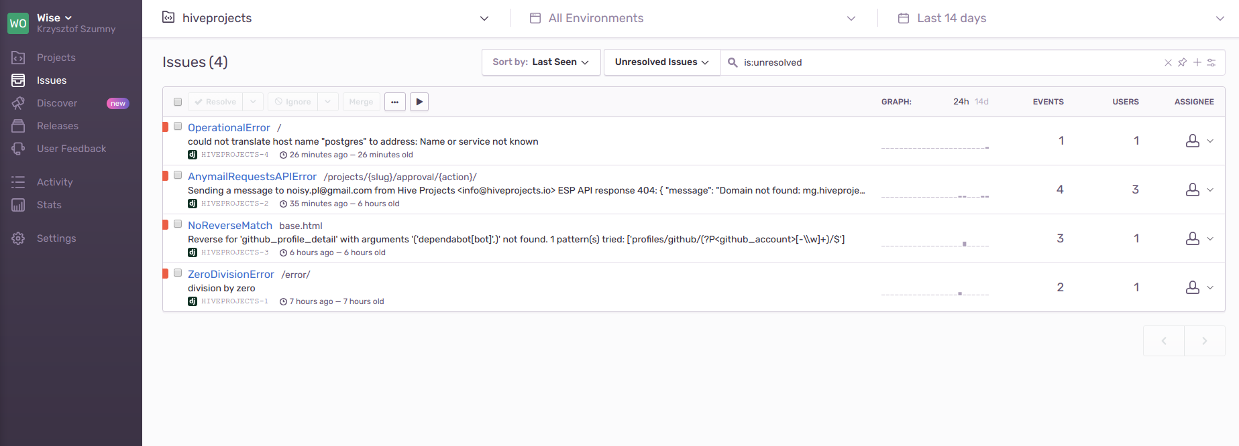This screenshot has height=446, width=1239.
Task: Toggle the select-all issues checkbox
Action: coord(178,102)
